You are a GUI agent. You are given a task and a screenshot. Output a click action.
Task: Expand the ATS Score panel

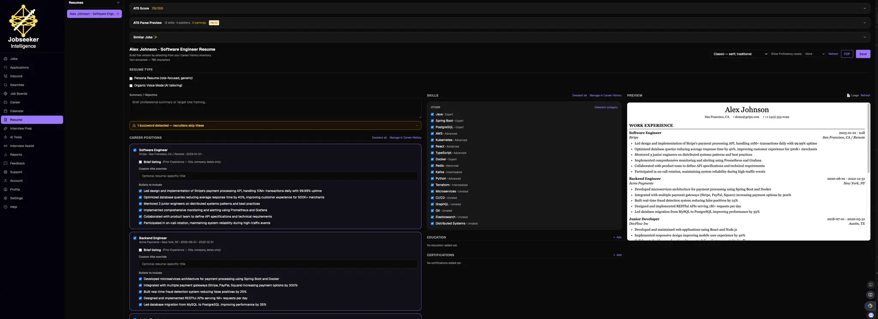pos(500,8)
